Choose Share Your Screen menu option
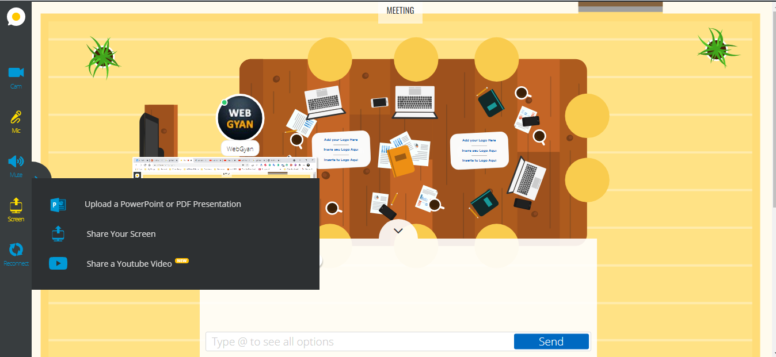This screenshot has width=776, height=357. [x=121, y=234]
